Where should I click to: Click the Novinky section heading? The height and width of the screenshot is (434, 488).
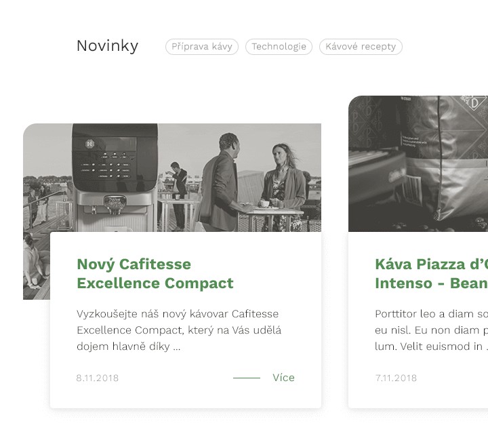(107, 46)
